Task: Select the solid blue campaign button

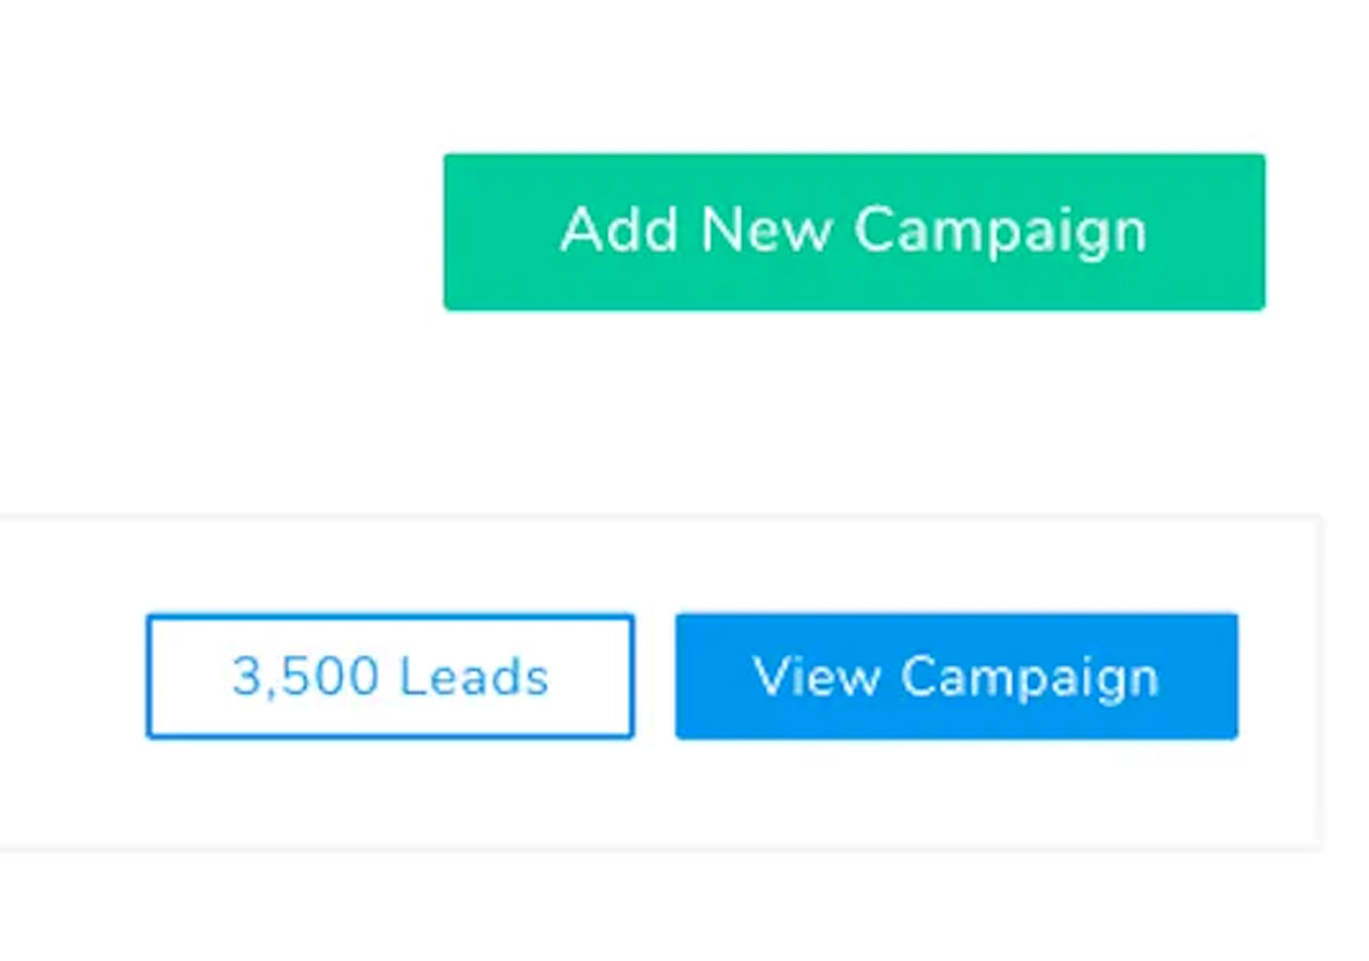Action: [956, 676]
